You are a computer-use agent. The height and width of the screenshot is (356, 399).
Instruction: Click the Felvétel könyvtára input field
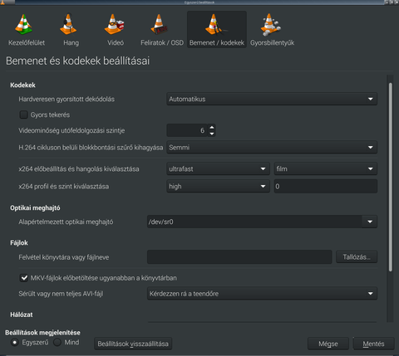(x=239, y=257)
